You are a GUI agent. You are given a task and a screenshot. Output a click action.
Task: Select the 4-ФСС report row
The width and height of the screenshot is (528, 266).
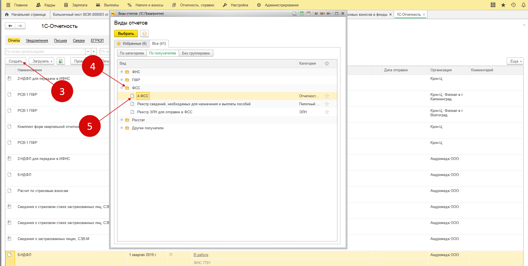tap(143, 96)
